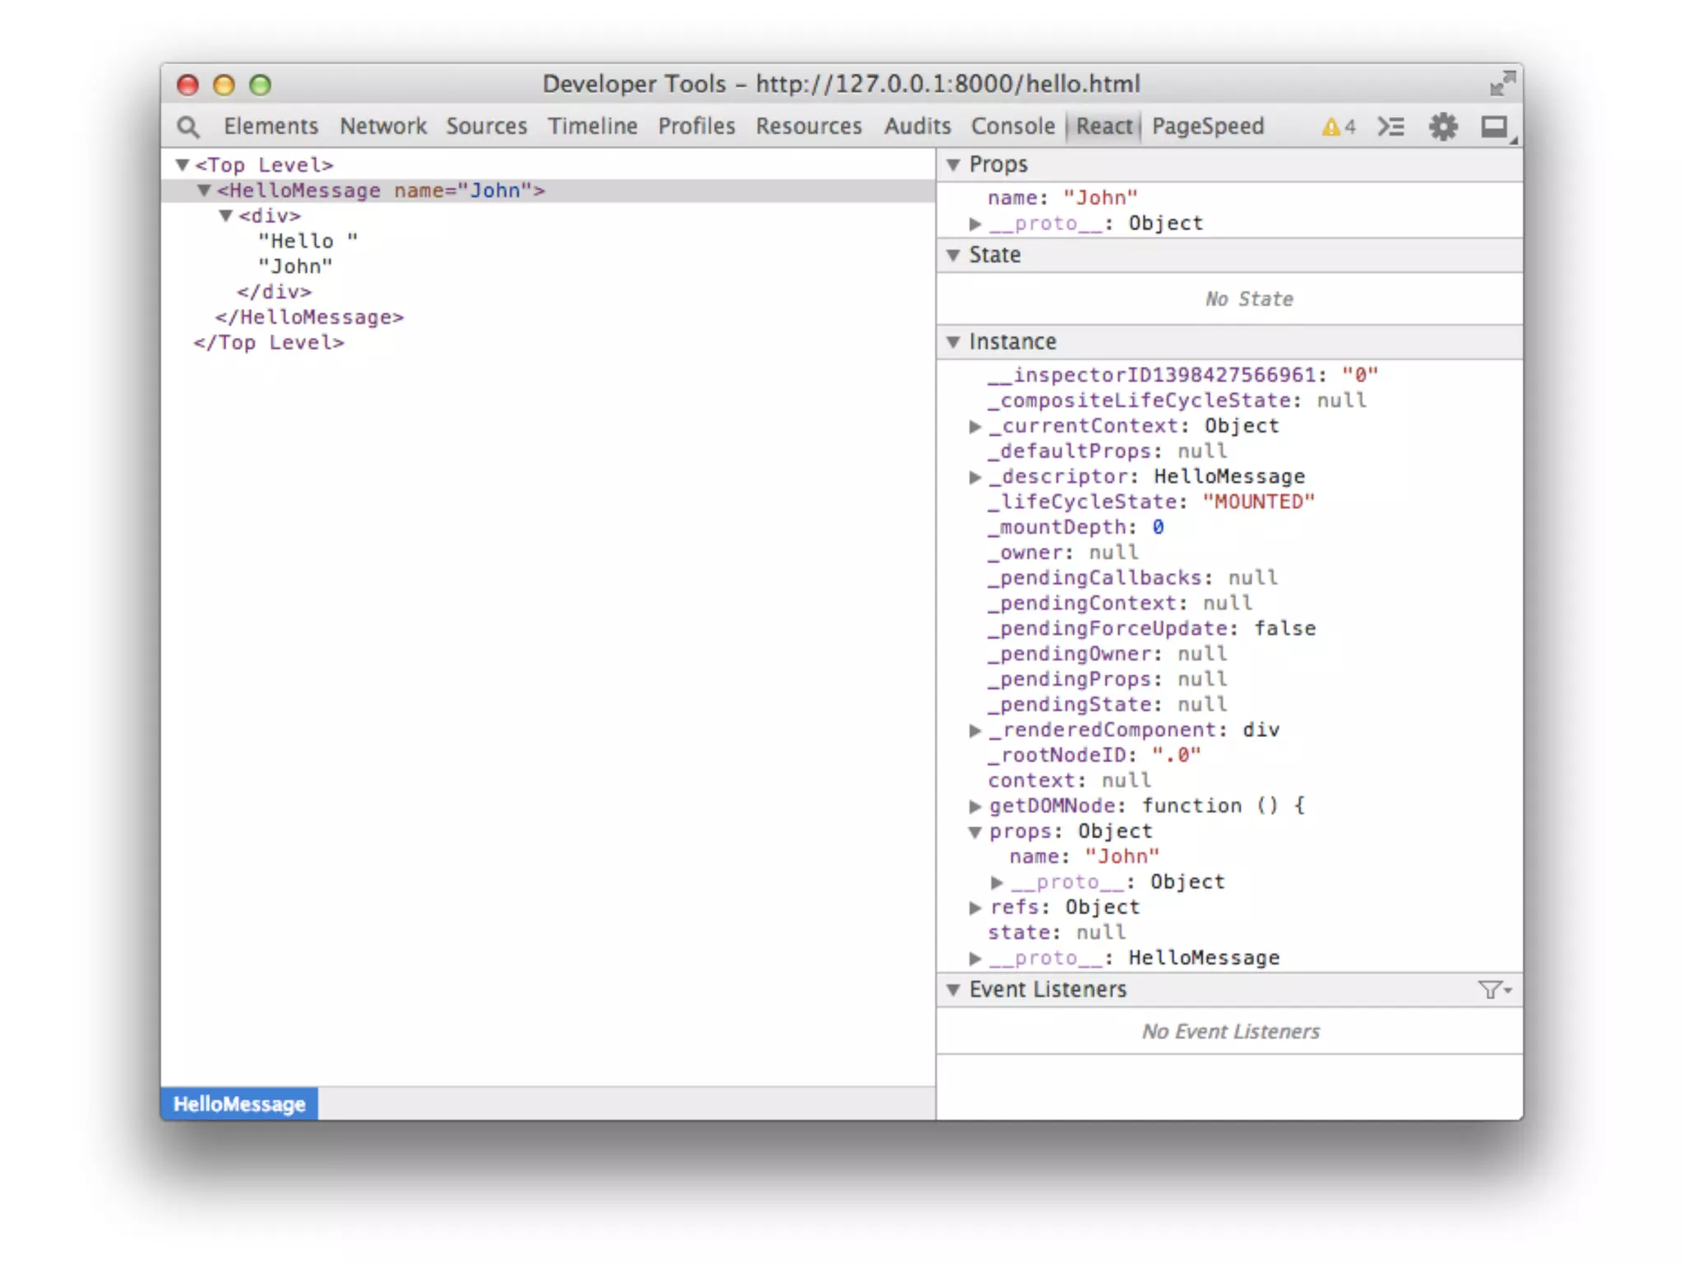This screenshot has height=1263, width=1684.
Task: Collapse the Event Listeners section
Action: click(x=954, y=989)
